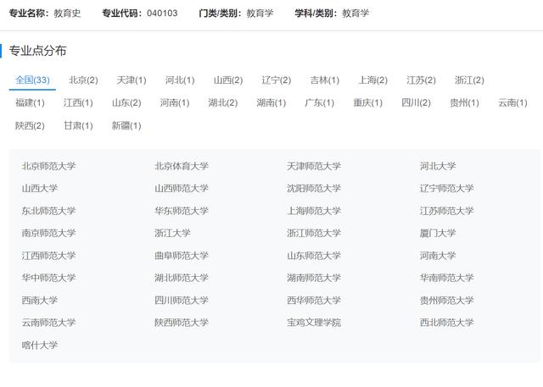The image size is (543, 387).
Task: Open the 上海(2) tab
Action: click(373, 80)
